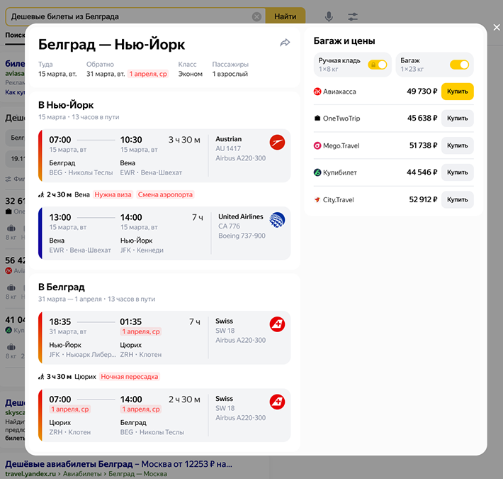The width and height of the screenshot is (503, 479).
Task: Click 15 марта, вт. departure date
Action: [57, 74]
